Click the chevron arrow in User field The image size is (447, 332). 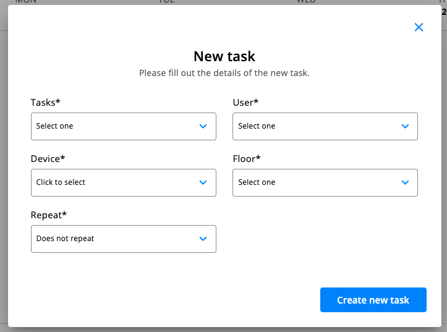coord(405,126)
